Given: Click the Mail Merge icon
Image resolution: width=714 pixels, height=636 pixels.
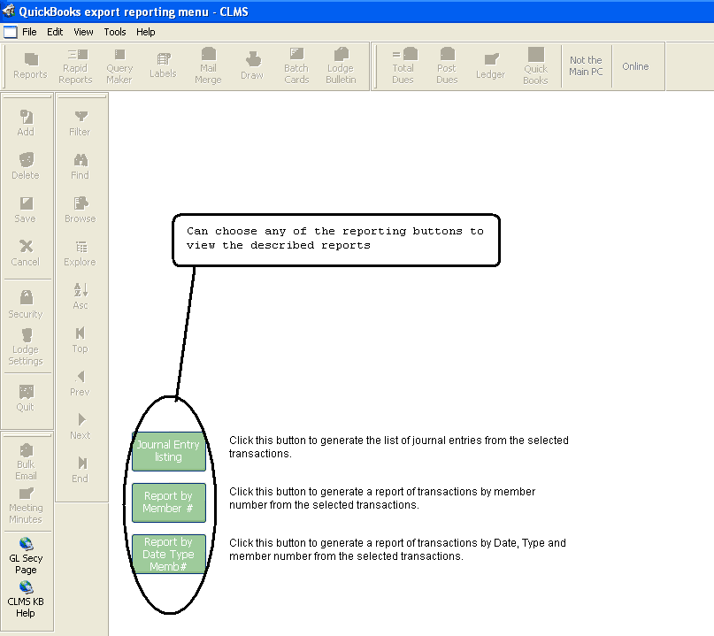Looking at the screenshot, I should pos(208,66).
